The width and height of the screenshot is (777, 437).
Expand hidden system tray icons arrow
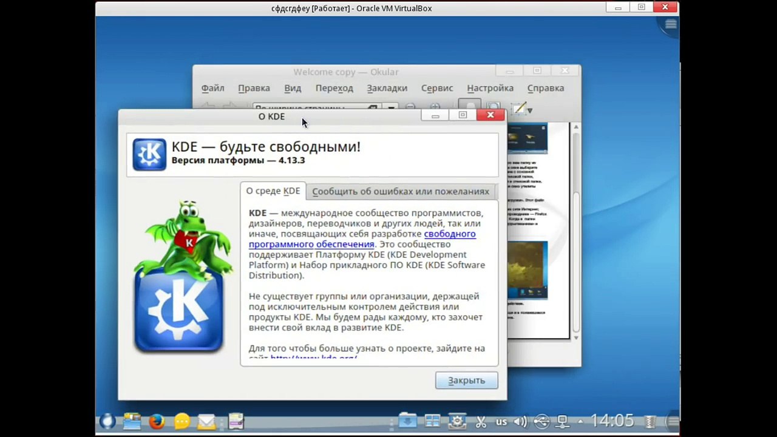(580, 421)
